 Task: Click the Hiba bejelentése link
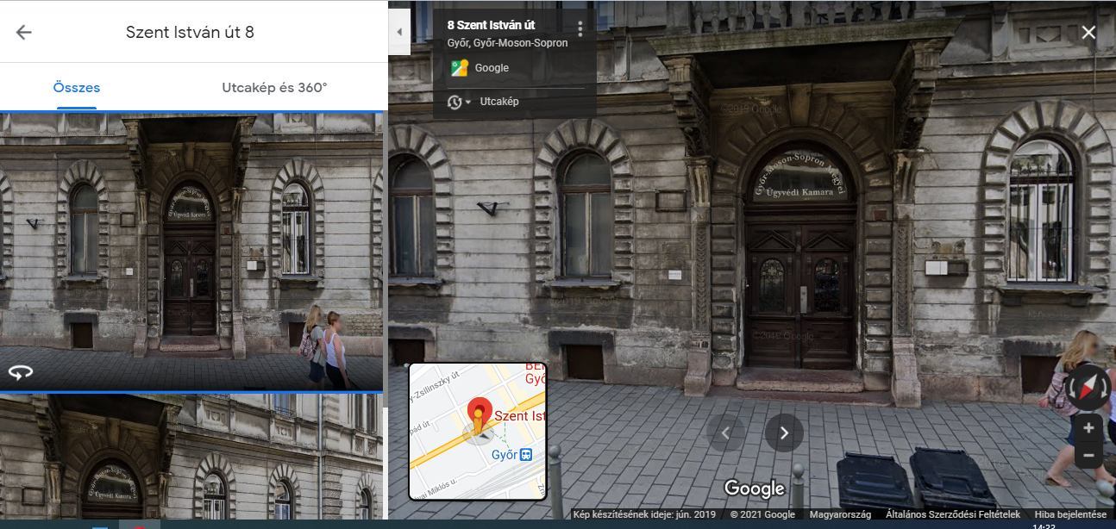[x=1070, y=514]
